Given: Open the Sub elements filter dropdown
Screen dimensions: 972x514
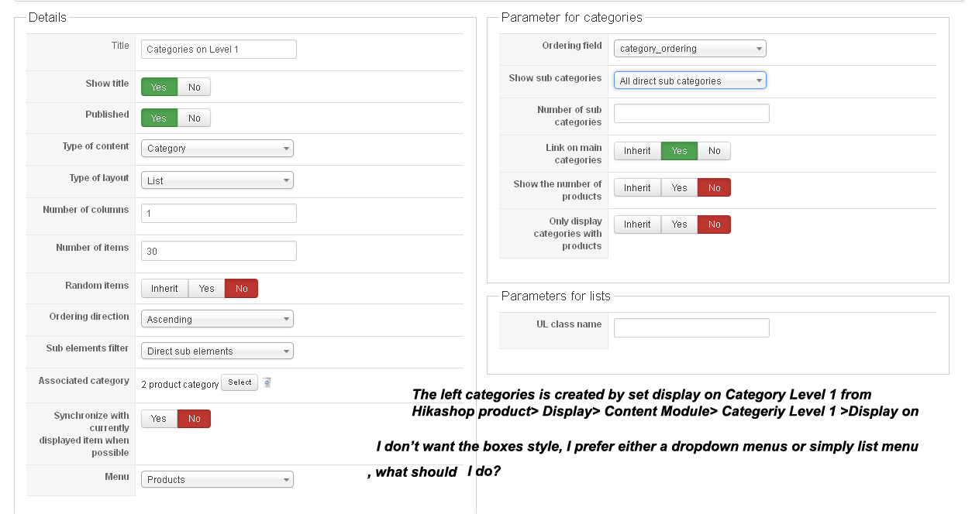Looking at the screenshot, I should pos(217,351).
